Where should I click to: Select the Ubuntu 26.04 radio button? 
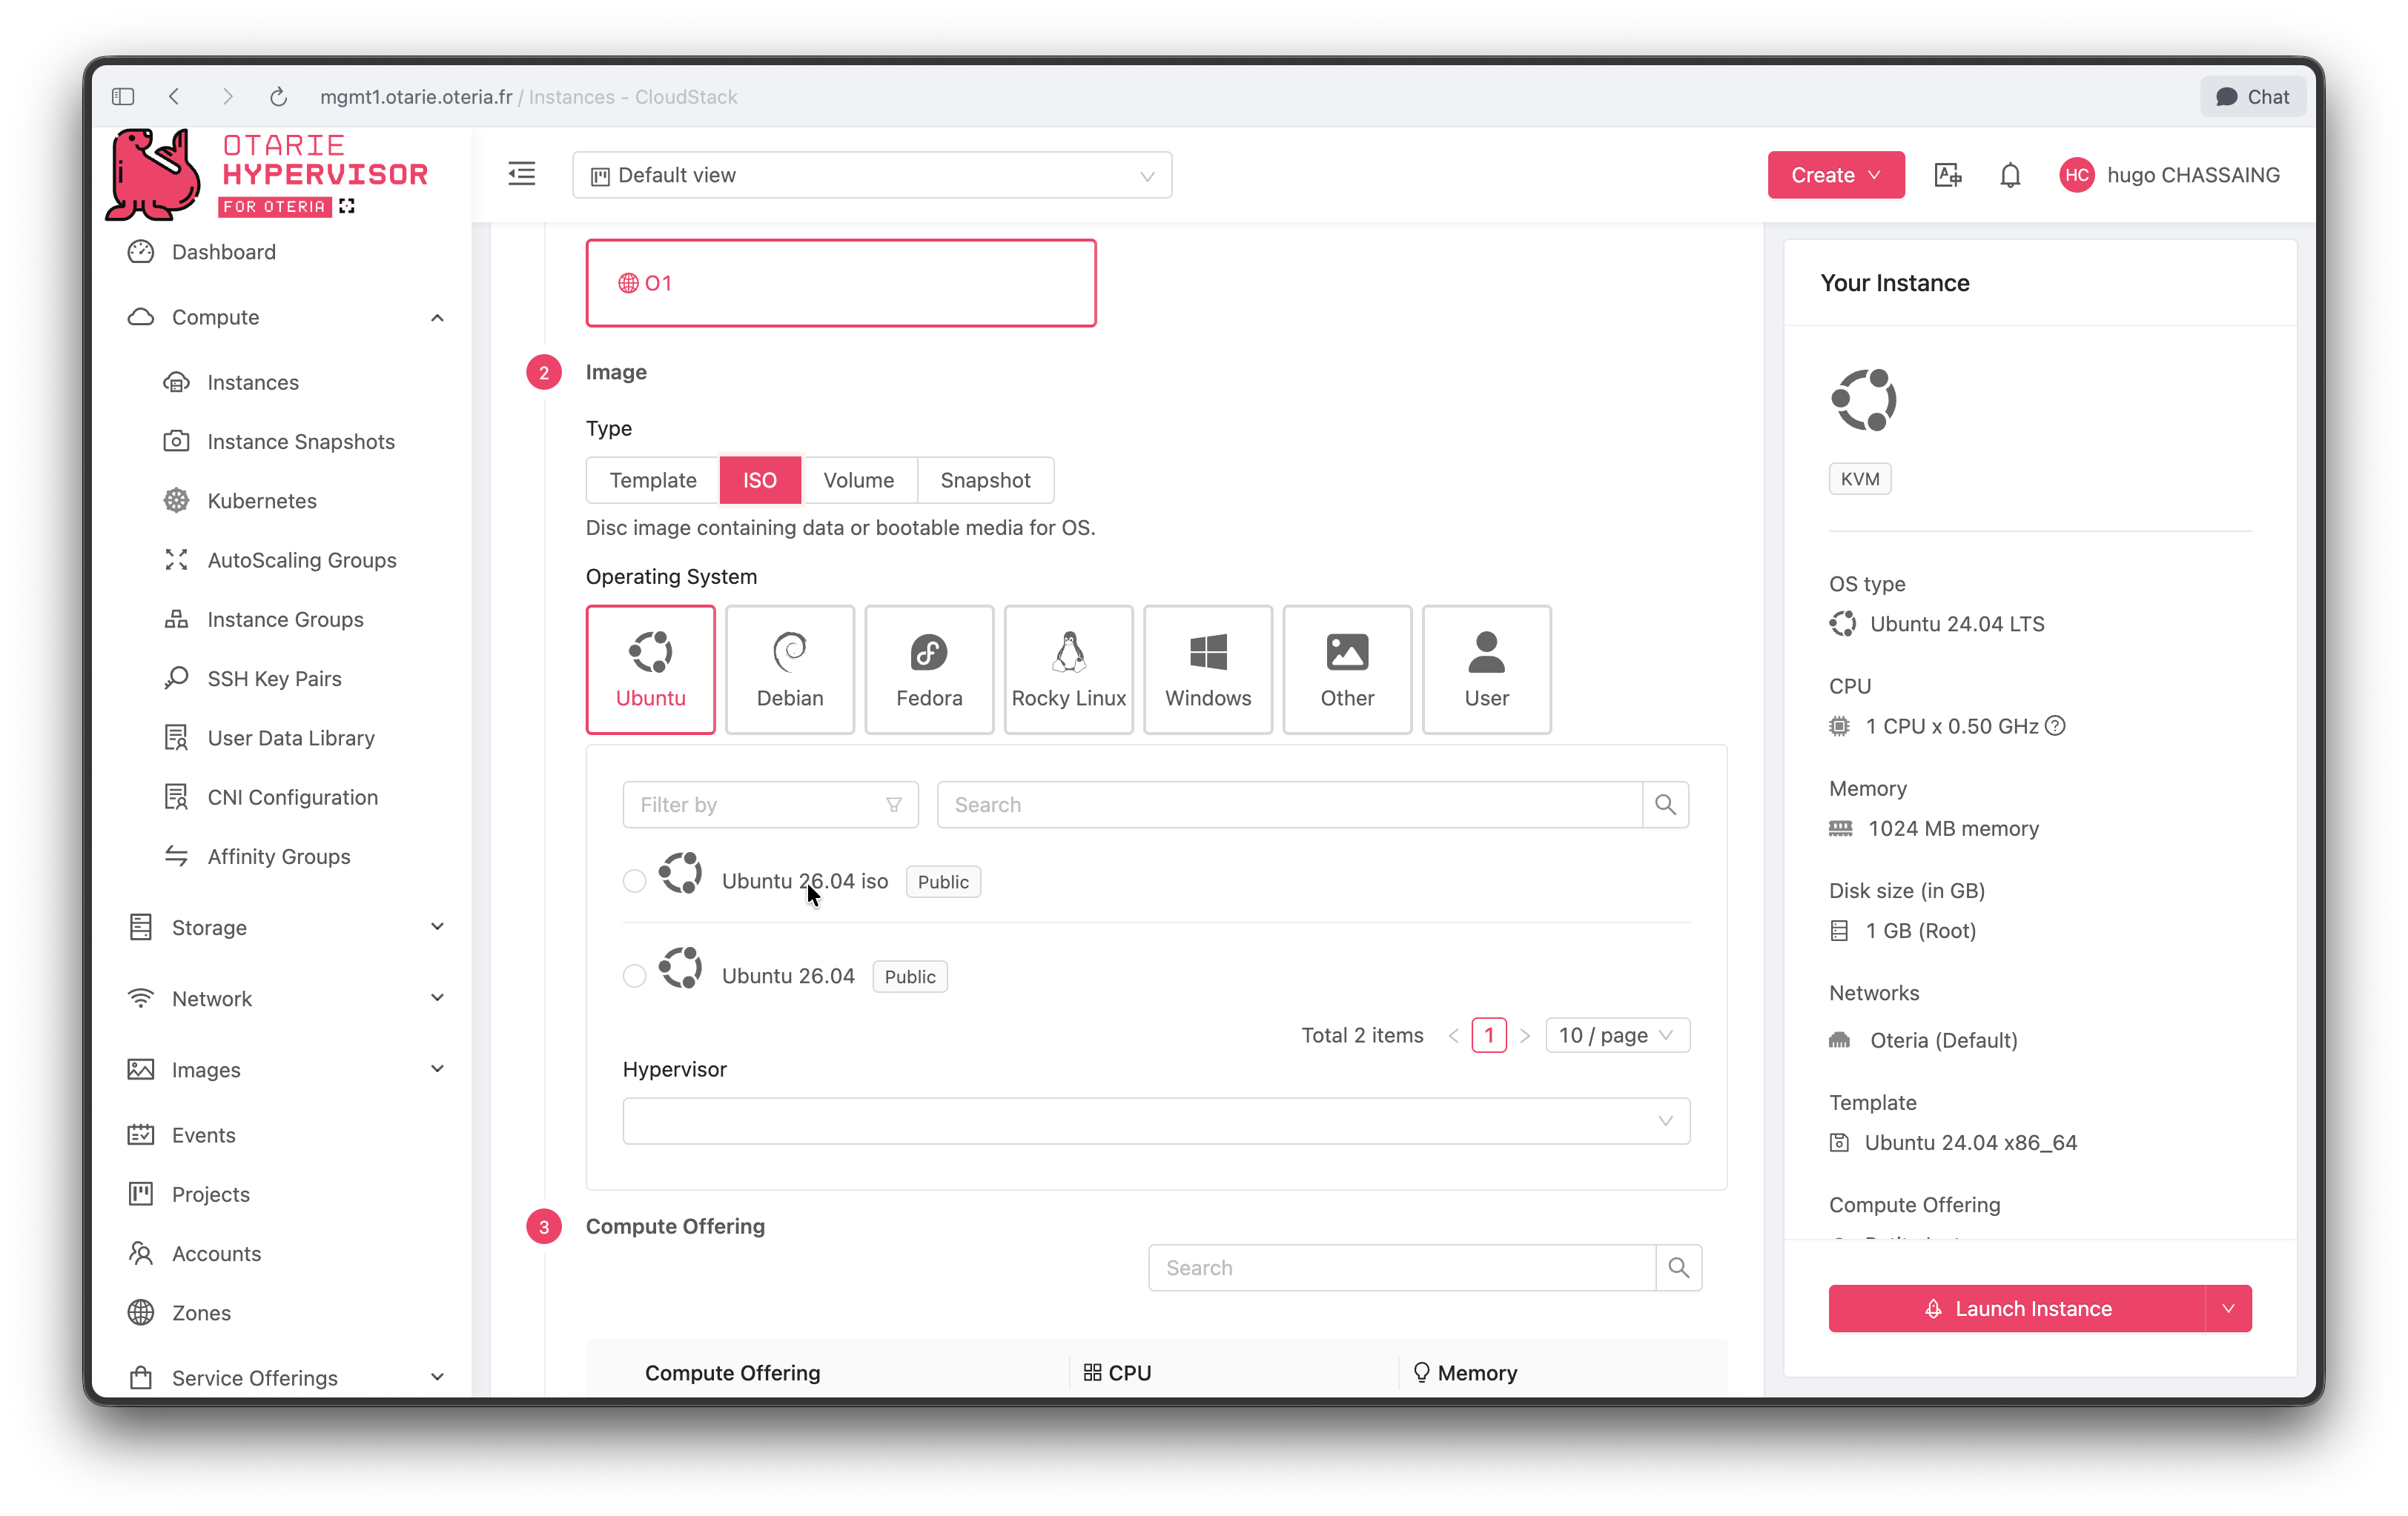pos(634,975)
